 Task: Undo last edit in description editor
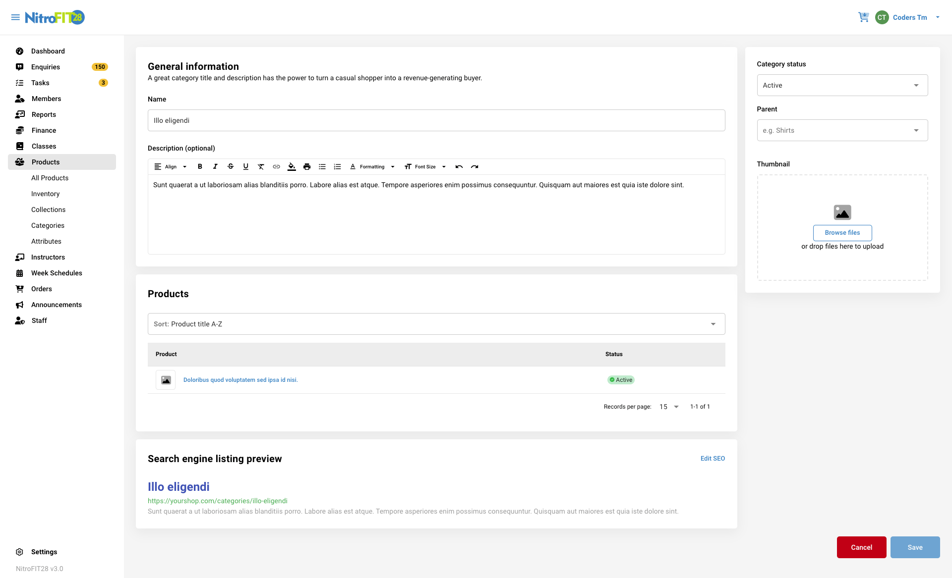[x=459, y=167]
